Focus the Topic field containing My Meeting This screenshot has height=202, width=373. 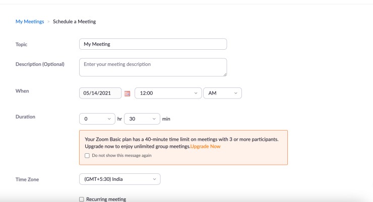153,44
